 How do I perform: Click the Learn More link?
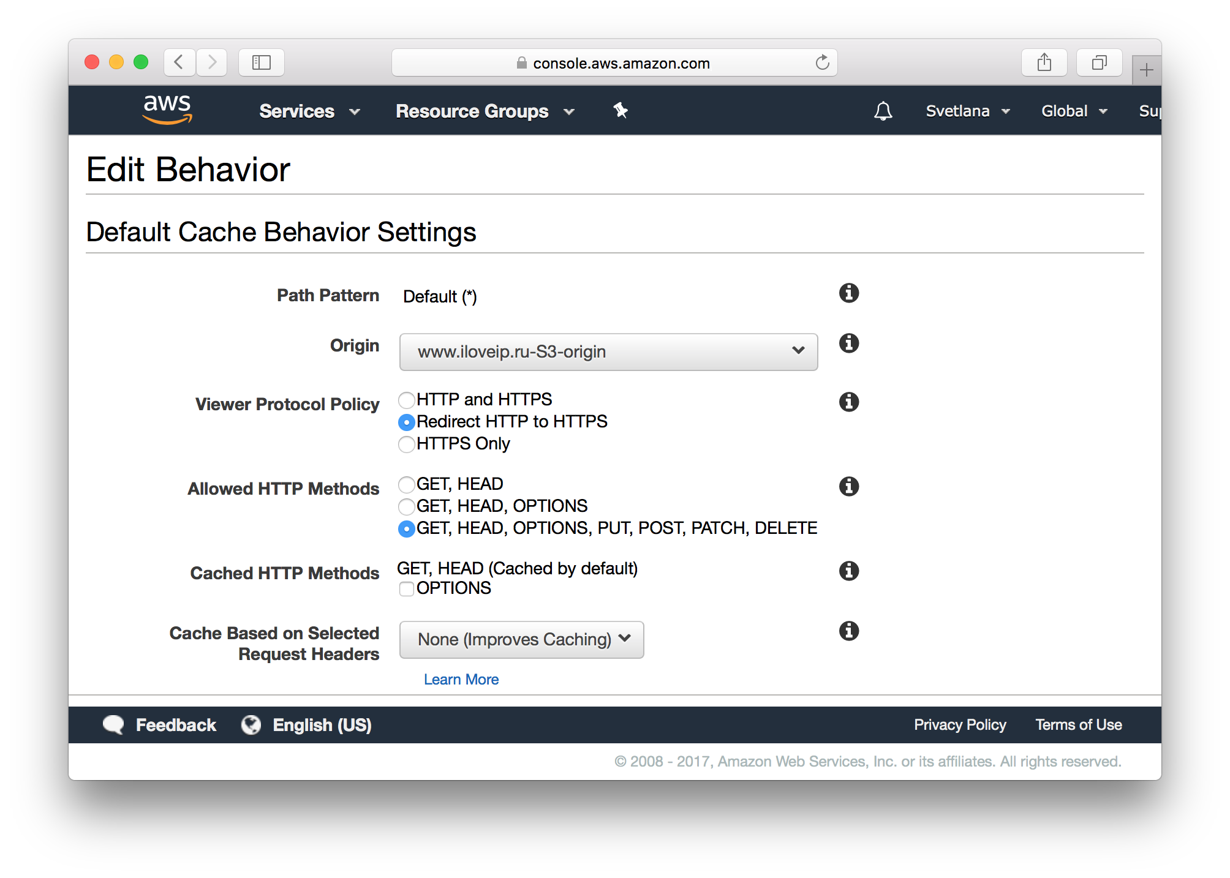[x=461, y=679]
